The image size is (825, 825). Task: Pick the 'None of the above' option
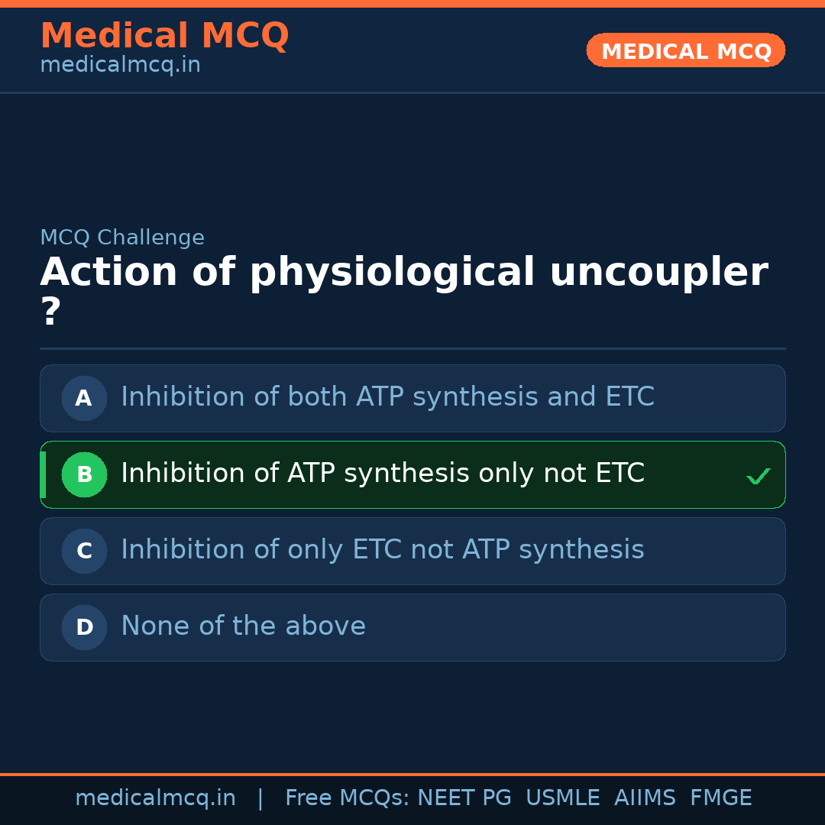[243, 626]
